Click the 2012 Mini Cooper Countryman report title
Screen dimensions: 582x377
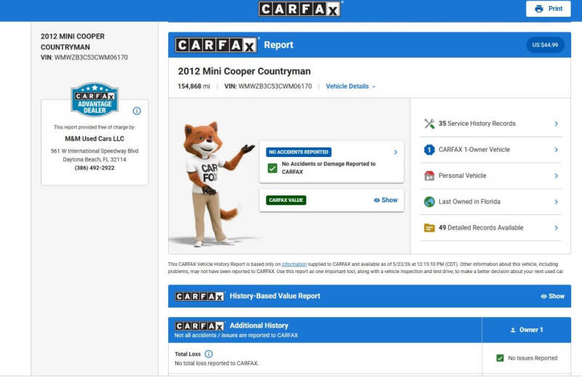(244, 71)
